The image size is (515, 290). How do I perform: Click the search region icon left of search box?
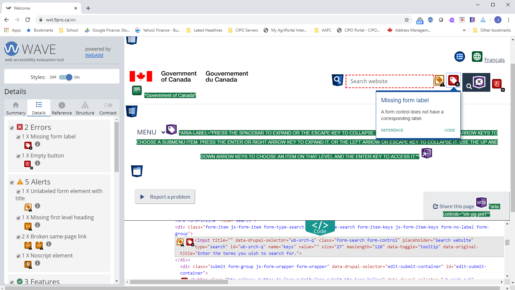337,80
